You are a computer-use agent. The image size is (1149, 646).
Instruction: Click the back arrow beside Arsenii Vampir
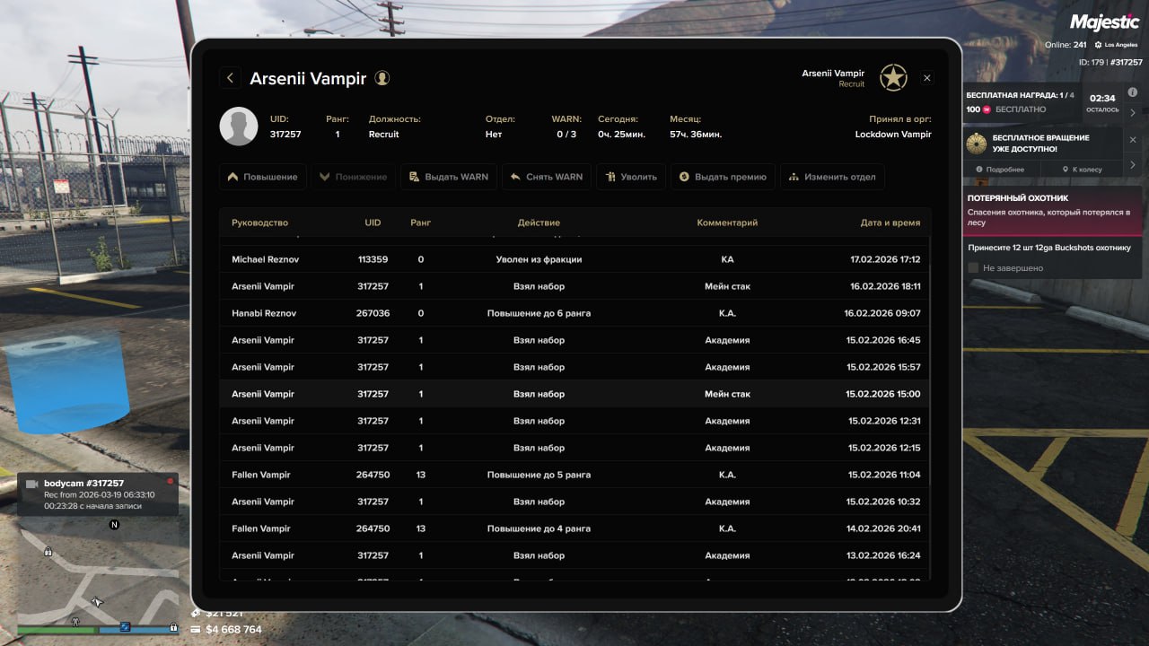[x=230, y=78]
